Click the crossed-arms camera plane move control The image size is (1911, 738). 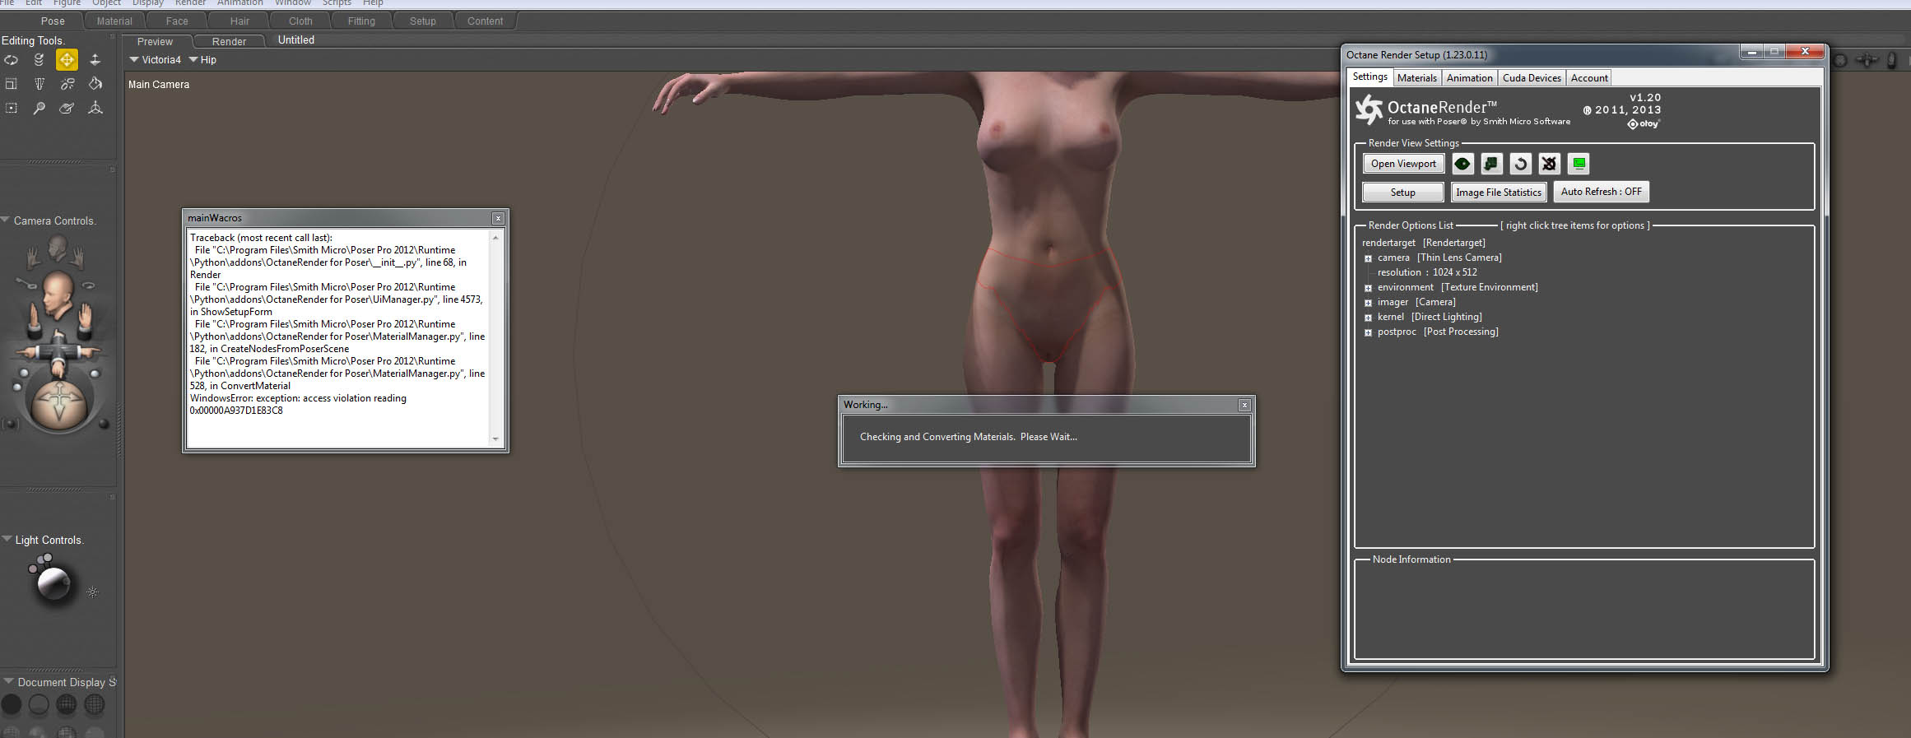tap(59, 353)
